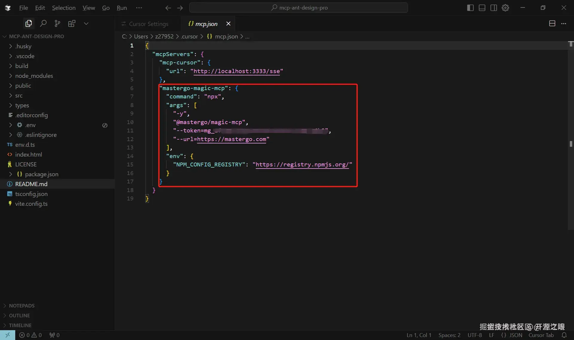574x340 pixels.
Task: Switch to the Cursor Settings tab
Action: 149,24
